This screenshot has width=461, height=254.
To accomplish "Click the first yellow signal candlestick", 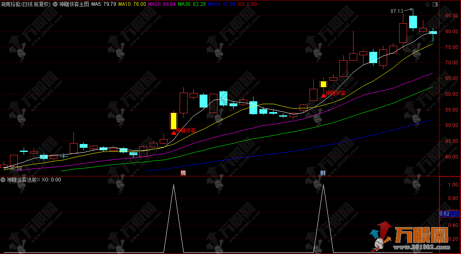I will pyautogui.click(x=173, y=121).
